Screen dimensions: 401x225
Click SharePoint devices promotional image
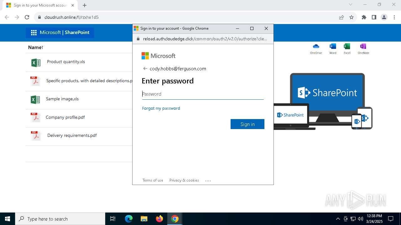[323, 101]
